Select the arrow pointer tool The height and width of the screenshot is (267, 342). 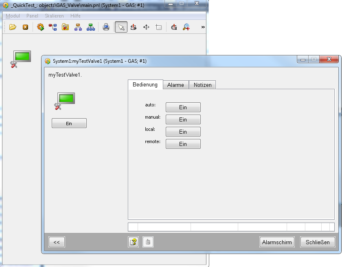click(x=121, y=27)
